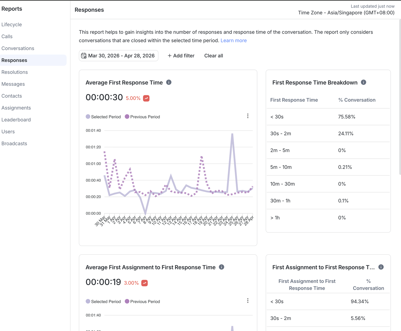The width and height of the screenshot is (401, 331).
Task: Click the Last updated just now text
Action: [x=372, y=6]
